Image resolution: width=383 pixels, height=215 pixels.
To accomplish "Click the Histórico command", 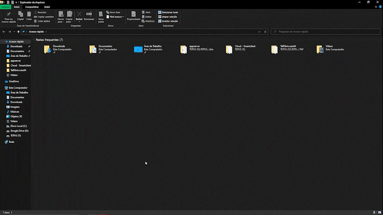I will pyautogui.click(x=148, y=21).
